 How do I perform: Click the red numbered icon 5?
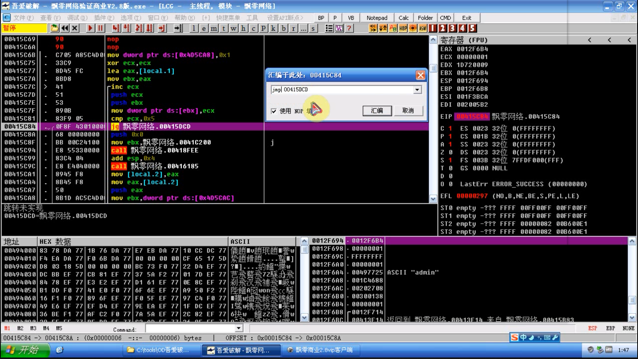point(472,28)
